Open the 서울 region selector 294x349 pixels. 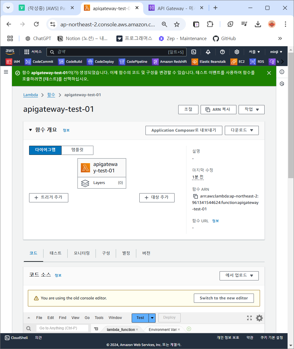(x=254, y=52)
